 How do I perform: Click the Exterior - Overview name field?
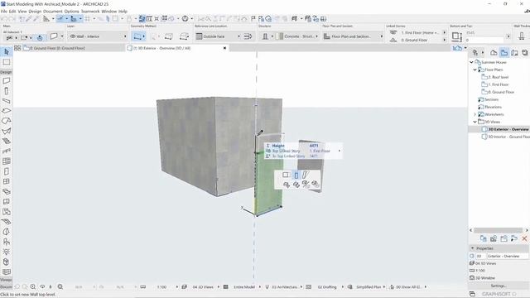pyautogui.click(x=508, y=256)
